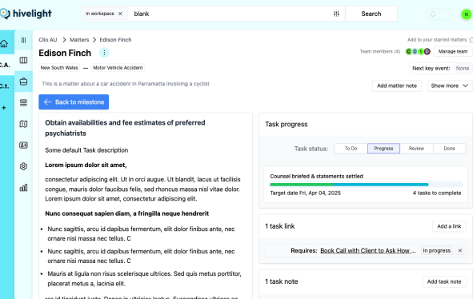Click the In progress status badge
The image size is (473, 299).
(436, 251)
